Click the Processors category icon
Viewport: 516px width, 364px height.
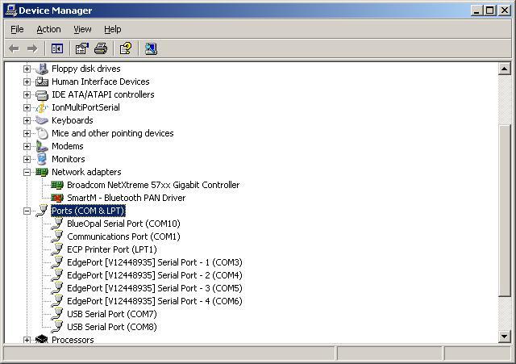pyautogui.click(x=42, y=339)
